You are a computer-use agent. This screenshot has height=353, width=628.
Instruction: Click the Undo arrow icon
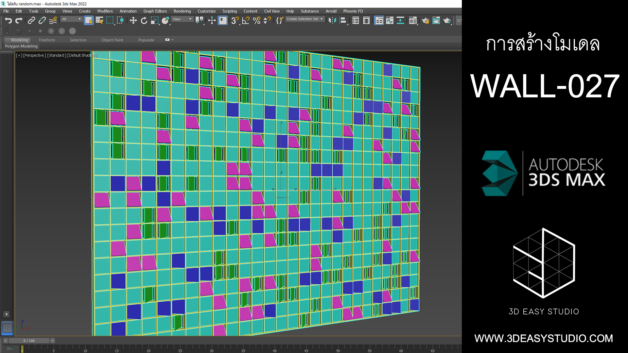pos(8,21)
